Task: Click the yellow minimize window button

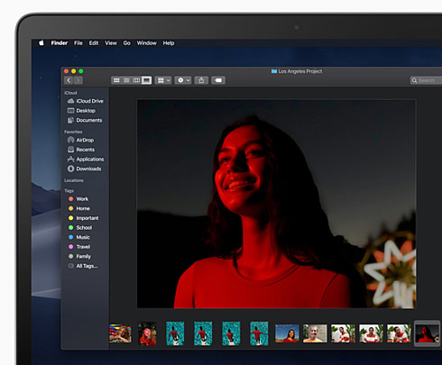Action: [x=73, y=71]
